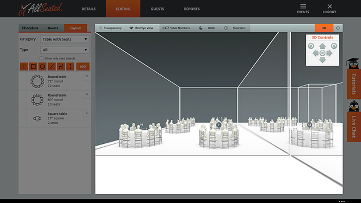Open the info icon beside 2D

point(338,28)
